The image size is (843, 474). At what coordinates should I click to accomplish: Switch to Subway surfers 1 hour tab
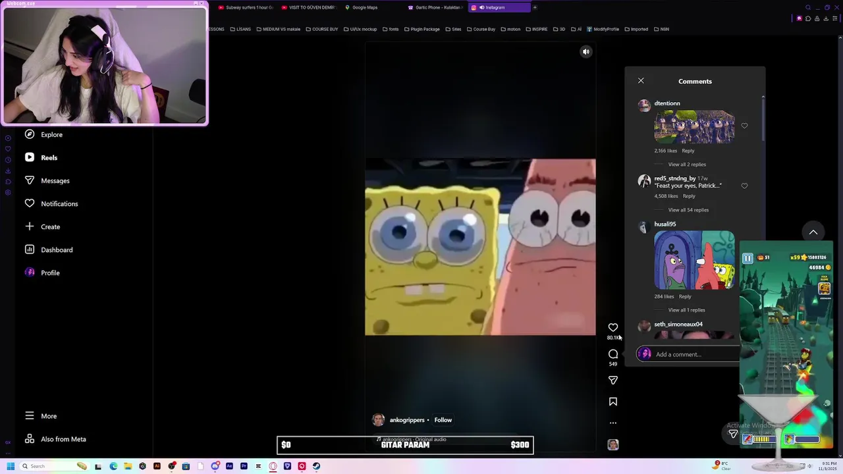click(245, 7)
